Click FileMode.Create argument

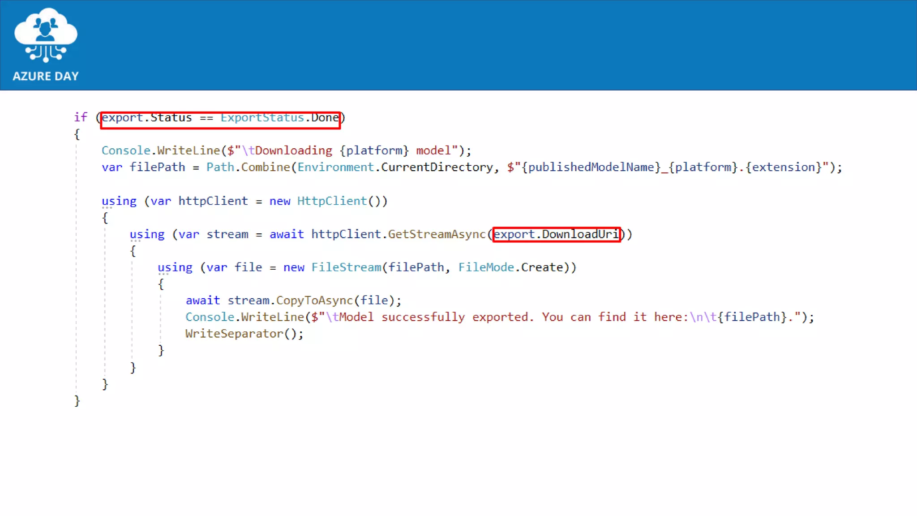point(510,267)
